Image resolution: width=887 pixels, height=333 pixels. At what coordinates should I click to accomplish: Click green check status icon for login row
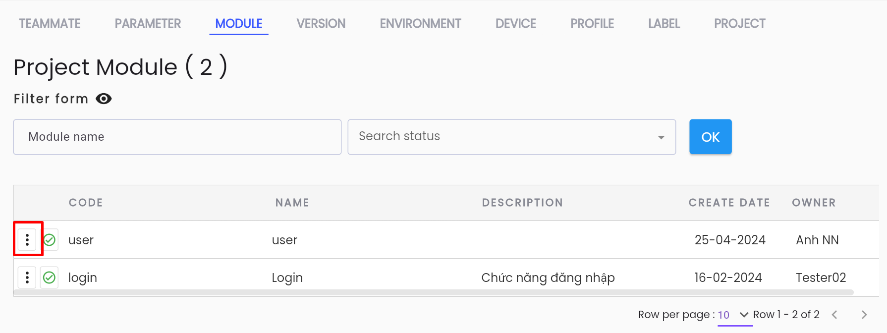coord(49,277)
